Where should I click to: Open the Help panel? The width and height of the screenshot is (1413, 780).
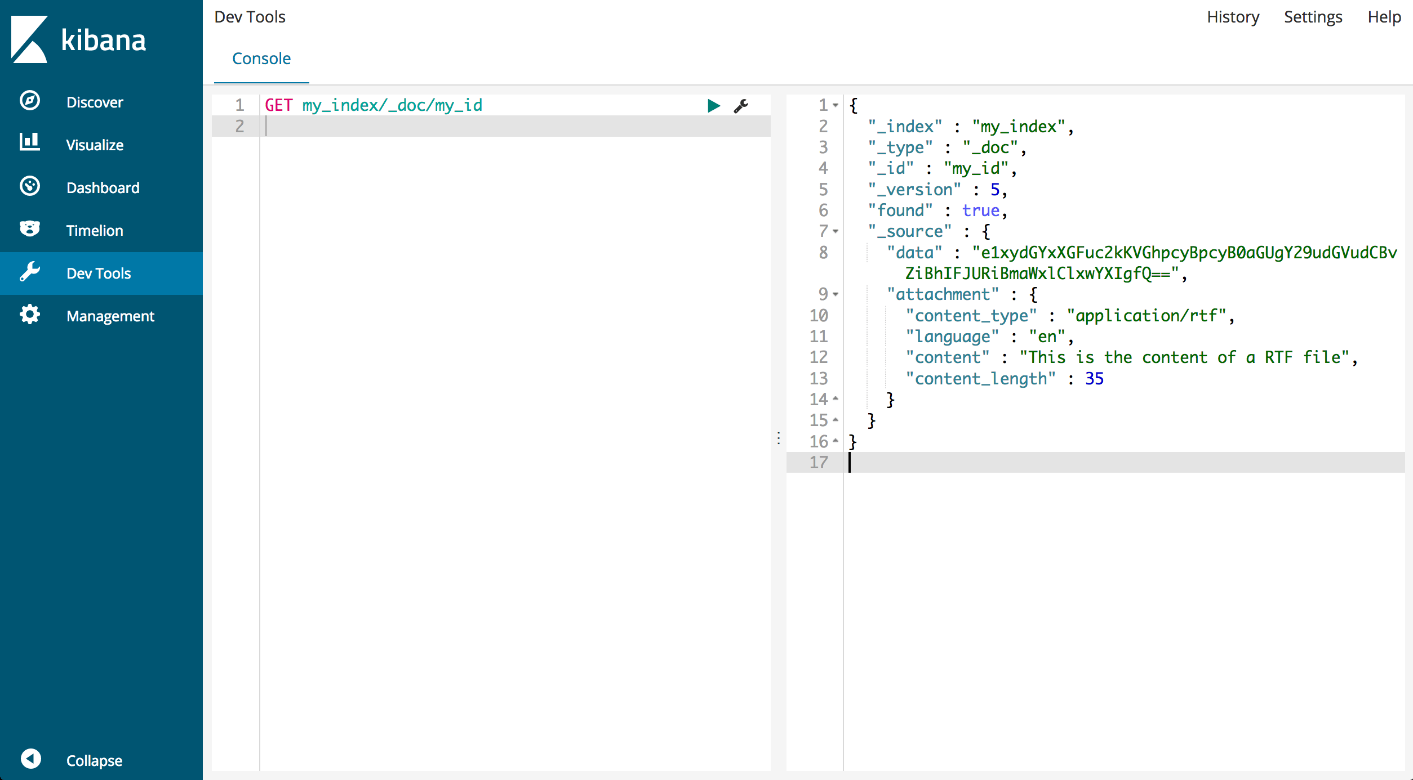pos(1384,17)
